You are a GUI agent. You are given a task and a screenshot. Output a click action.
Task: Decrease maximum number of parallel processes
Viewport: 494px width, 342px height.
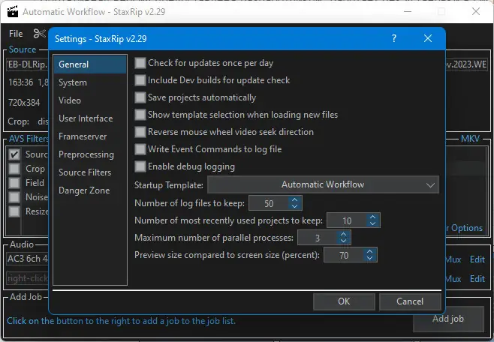click(344, 241)
